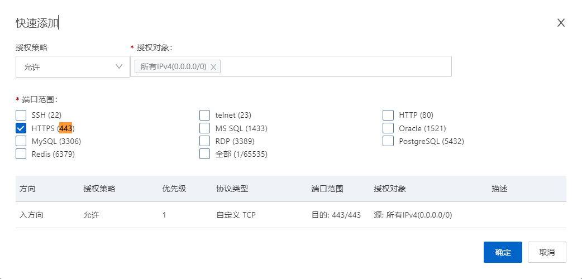Tick the PostgreSQL (5432) checkbox

tap(388, 141)
